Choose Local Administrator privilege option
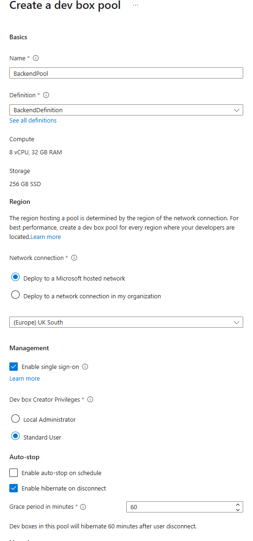This screenshot has height=541, width=253. click(x=15, y=419)
